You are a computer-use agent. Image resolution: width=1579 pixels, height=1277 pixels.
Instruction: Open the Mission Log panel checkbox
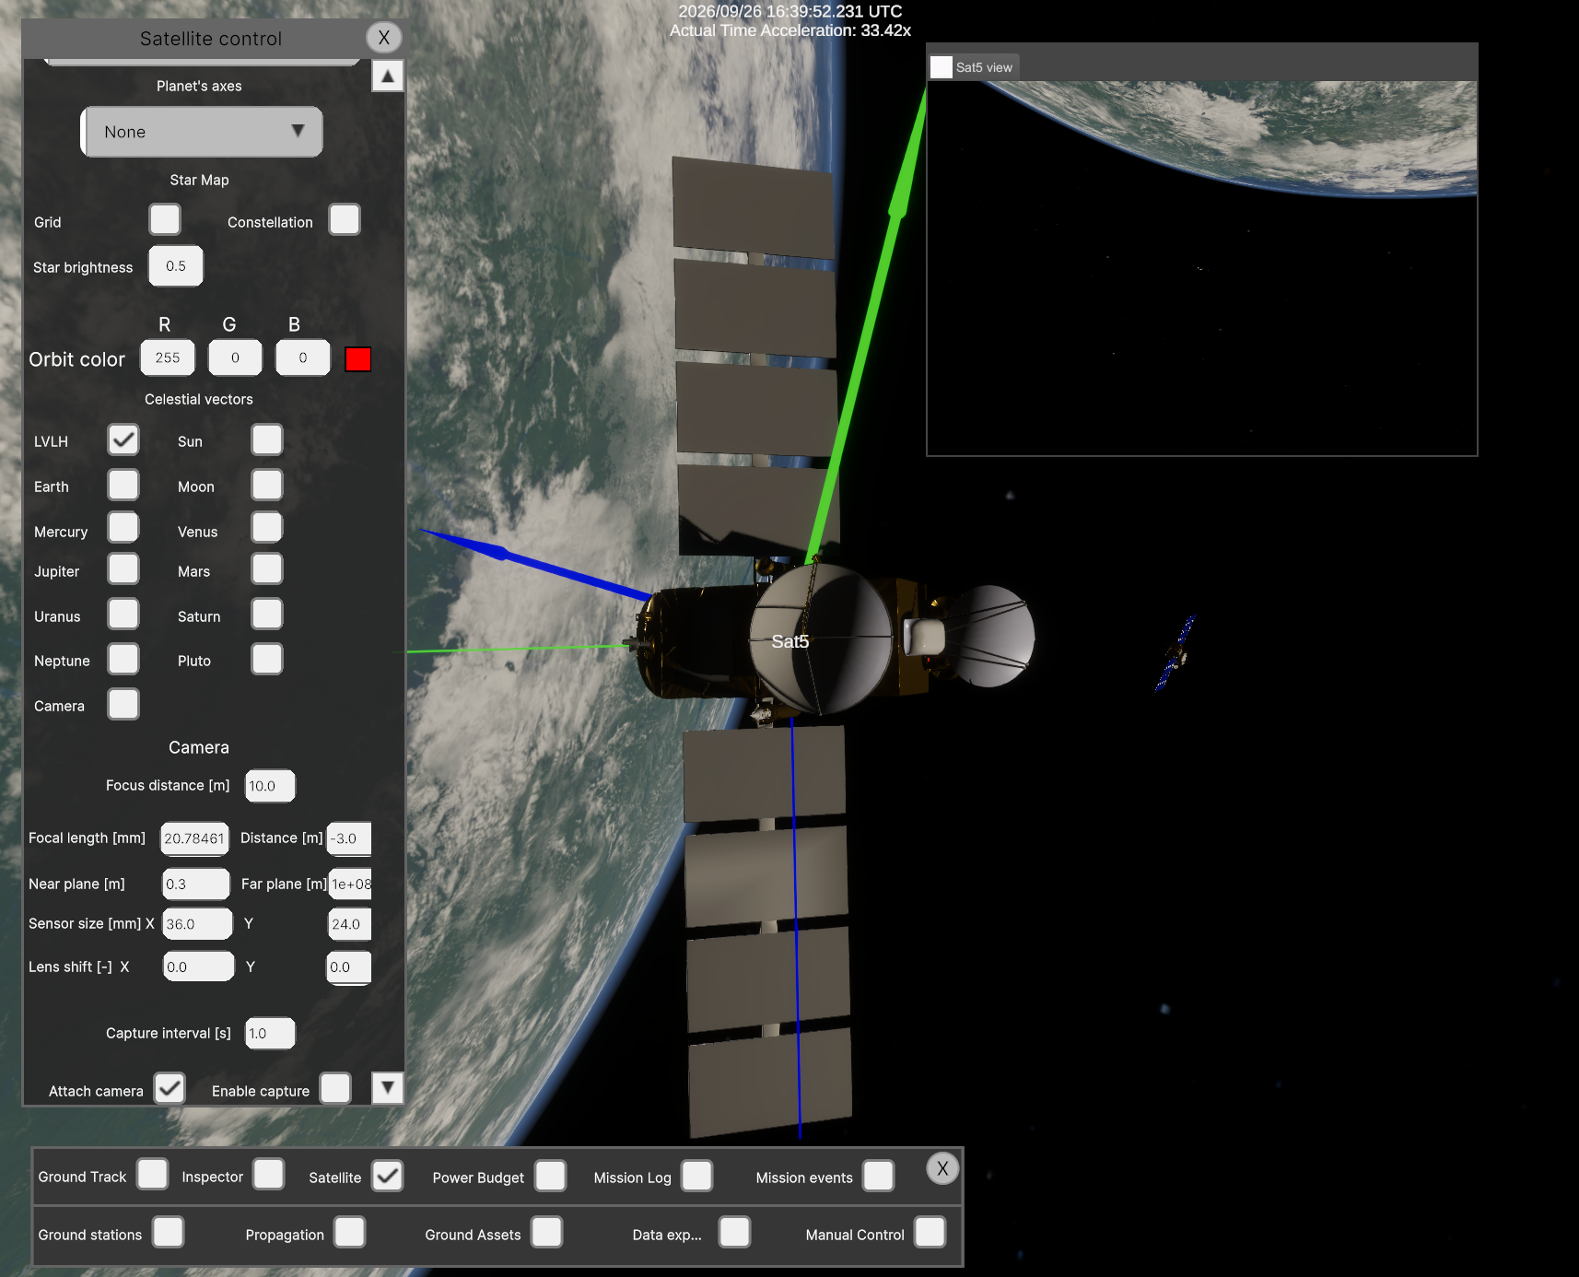click(x=696, y=1177)
